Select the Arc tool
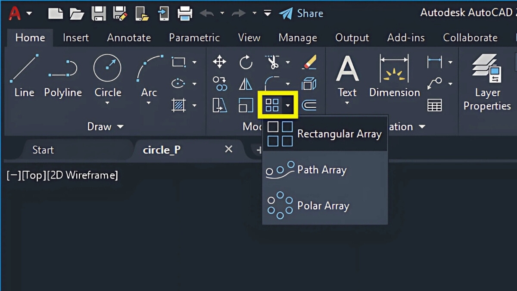 [149, 75]
